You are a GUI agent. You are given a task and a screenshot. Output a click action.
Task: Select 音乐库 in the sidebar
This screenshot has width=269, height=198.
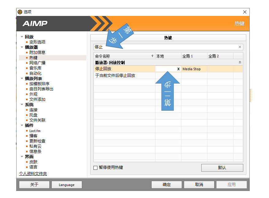tap(35, 68)
